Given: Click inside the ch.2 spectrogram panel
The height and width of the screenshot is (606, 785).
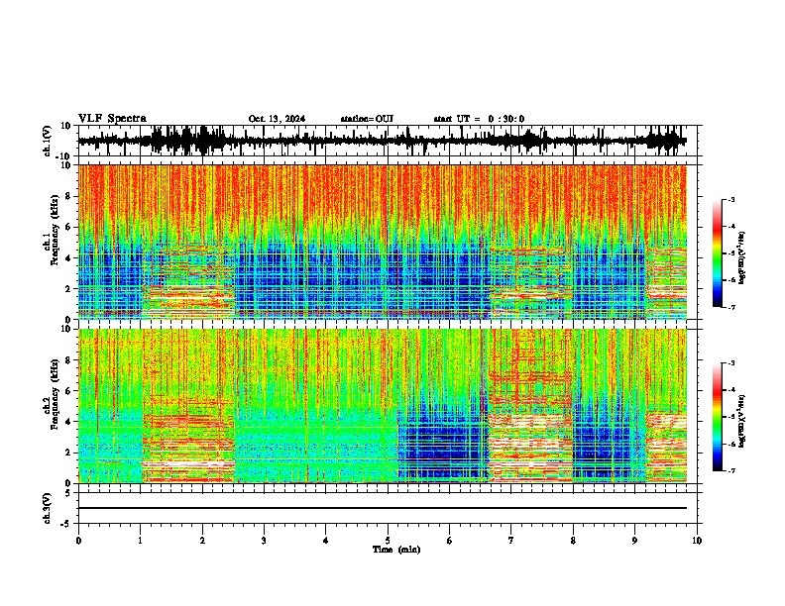Looking at the screenshot, I should (x=383, y=406).
